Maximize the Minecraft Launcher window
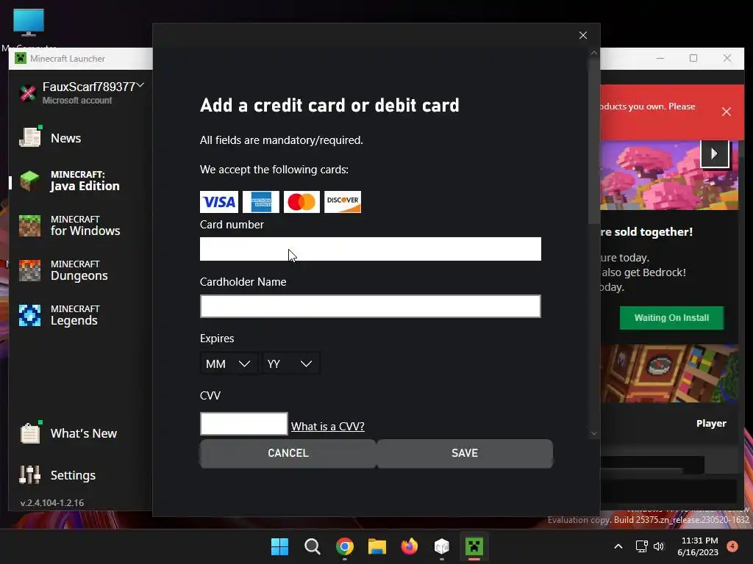753x564 pixels. pyautogui.click(x=693, y=58)
